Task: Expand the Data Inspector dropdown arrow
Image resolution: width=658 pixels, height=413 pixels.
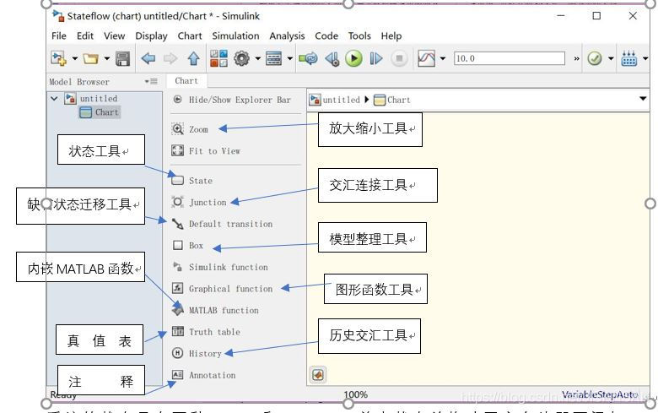Action: coord(443,58)
